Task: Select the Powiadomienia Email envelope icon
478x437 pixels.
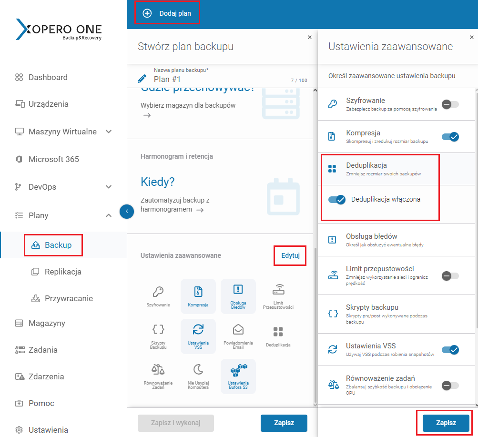Action: 238,330
